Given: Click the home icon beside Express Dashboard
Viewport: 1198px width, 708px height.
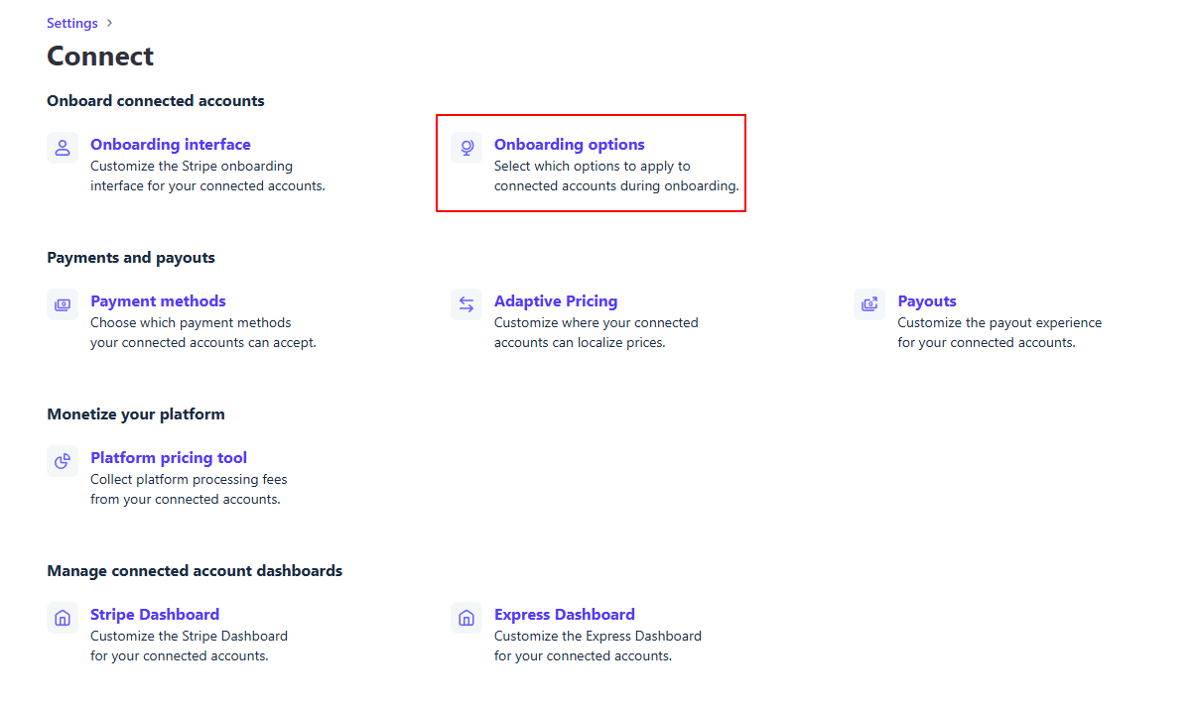Looking at the screenshot, I should click(x=466, y=618).
